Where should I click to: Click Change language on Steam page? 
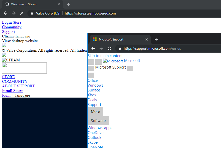point(16,36)
